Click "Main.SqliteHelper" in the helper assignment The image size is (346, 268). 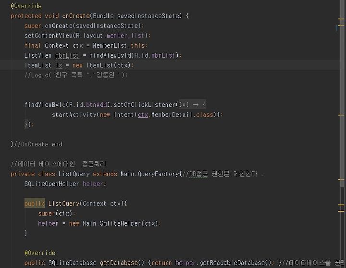pyautogui.click(x=111, y=223)
